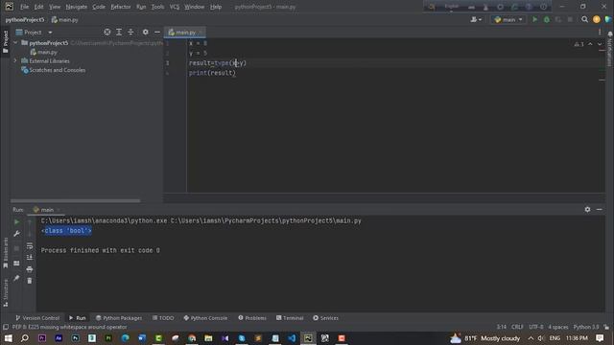Collapse all in Project panel
614x345 pixels.
pos(130,32)
